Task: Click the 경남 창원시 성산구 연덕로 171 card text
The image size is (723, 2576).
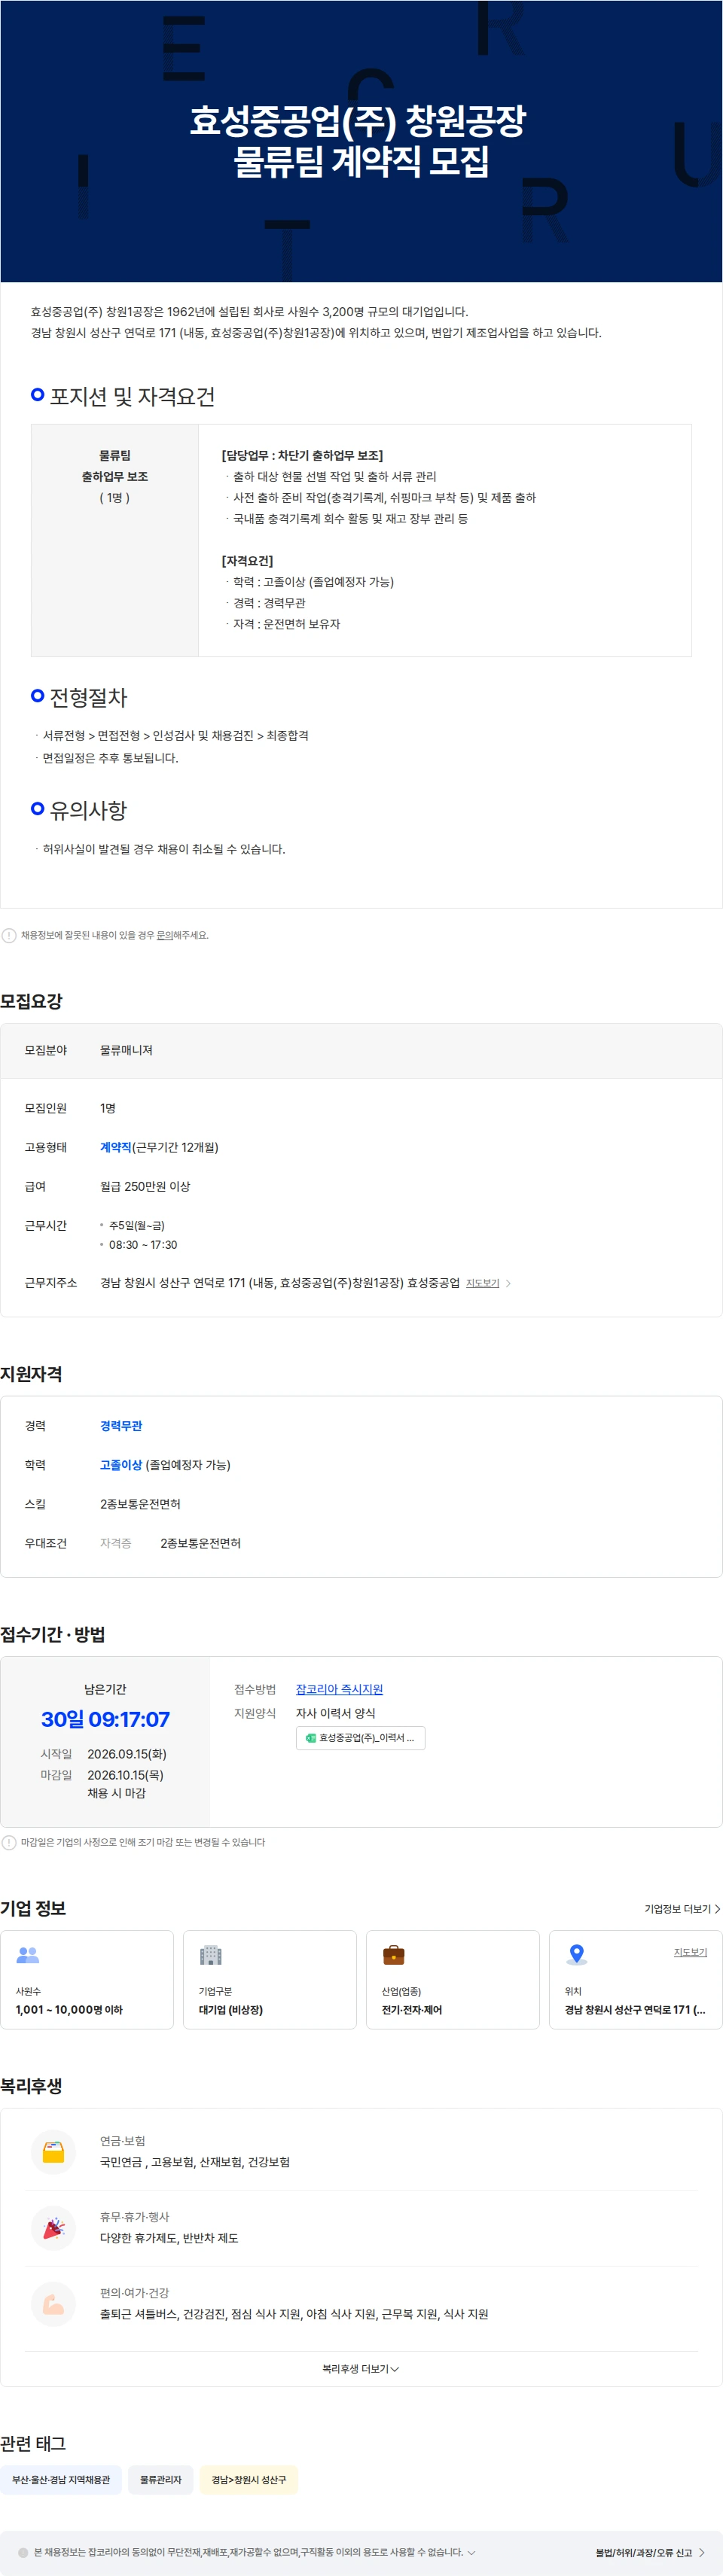Action: (635, 2009)
